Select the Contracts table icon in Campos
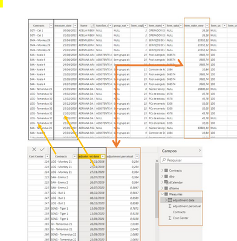 pyautogui.click(x=166, y=171)
